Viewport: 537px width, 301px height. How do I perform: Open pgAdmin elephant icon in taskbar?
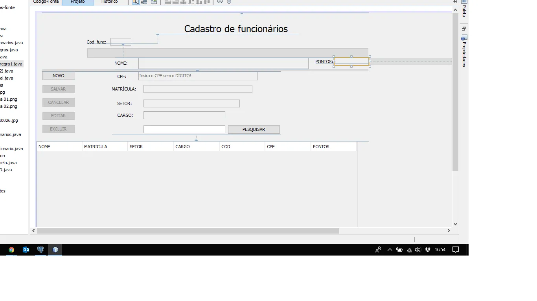(x=40, y=250)
